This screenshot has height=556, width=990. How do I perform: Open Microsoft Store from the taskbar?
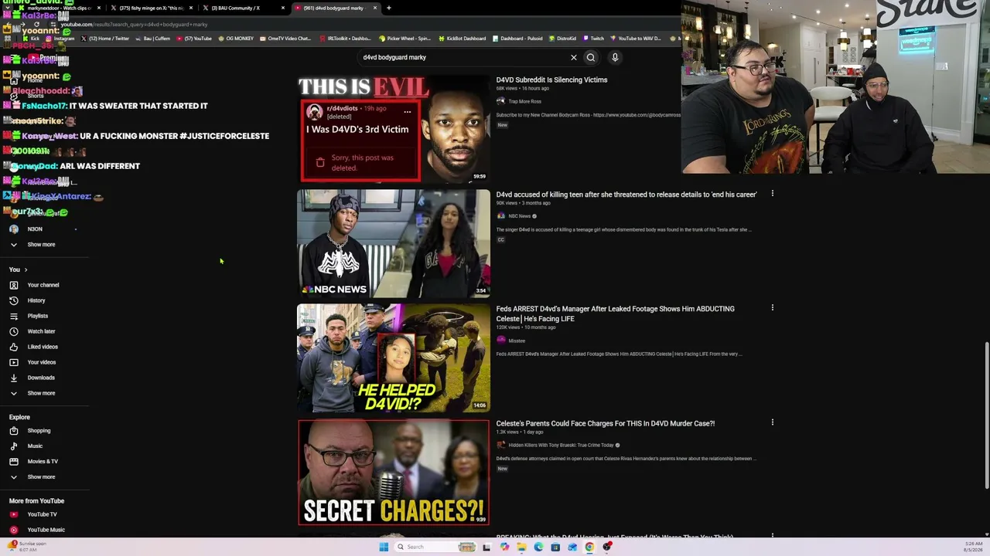[x=555, y=547]
